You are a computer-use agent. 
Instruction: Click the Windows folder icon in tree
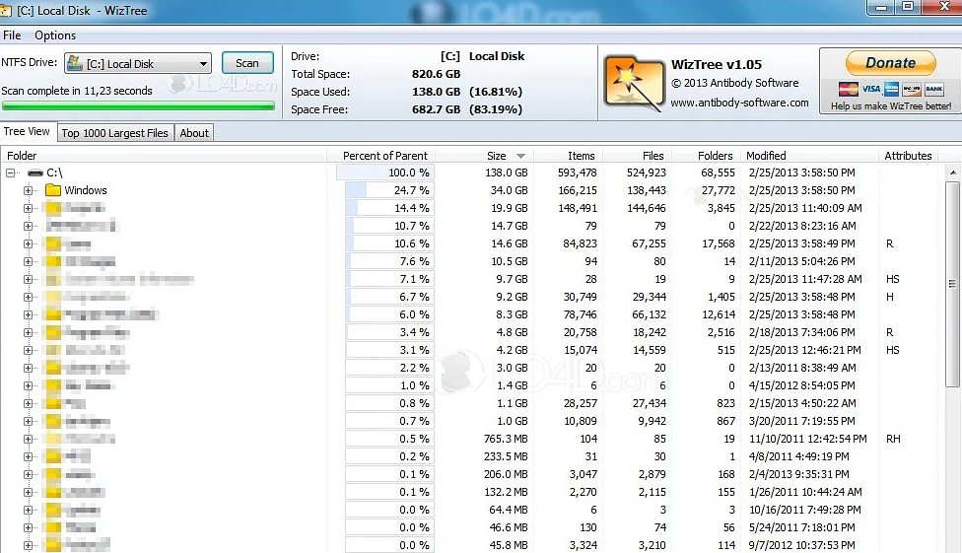[x=53, y=190]
